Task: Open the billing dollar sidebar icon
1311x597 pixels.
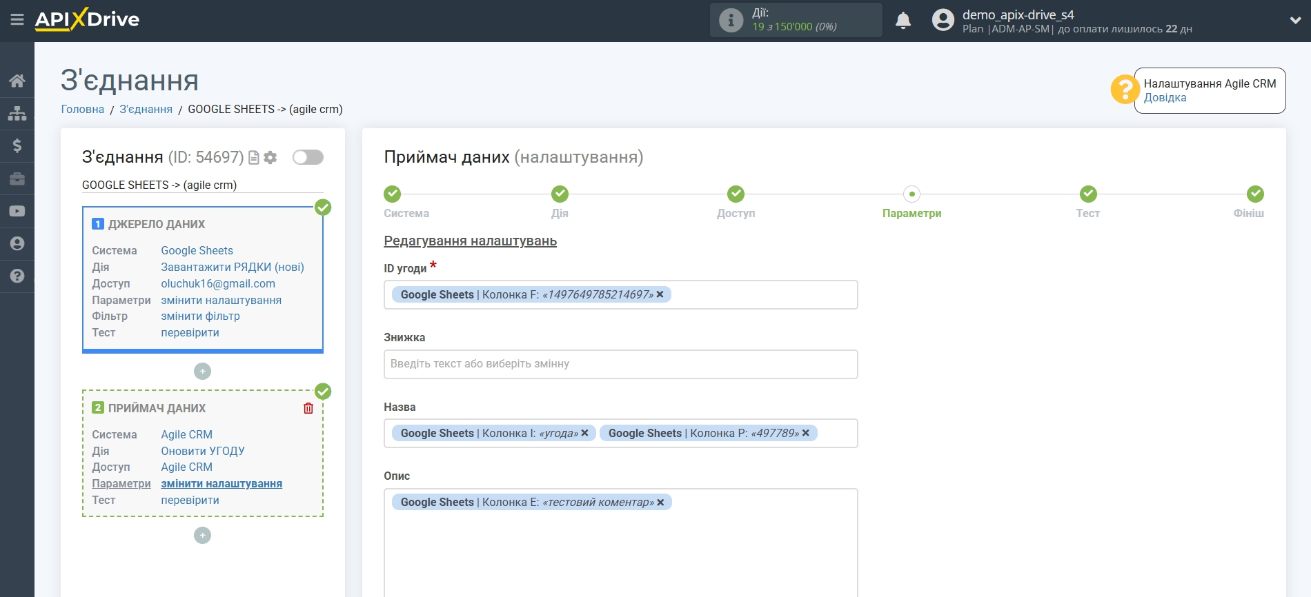Action: (x=17, y=145)
